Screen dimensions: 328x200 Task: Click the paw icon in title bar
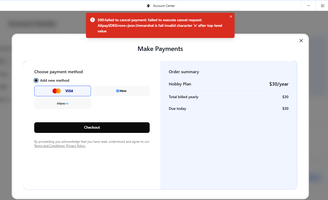pyautogui.click(x=148, y=6)
